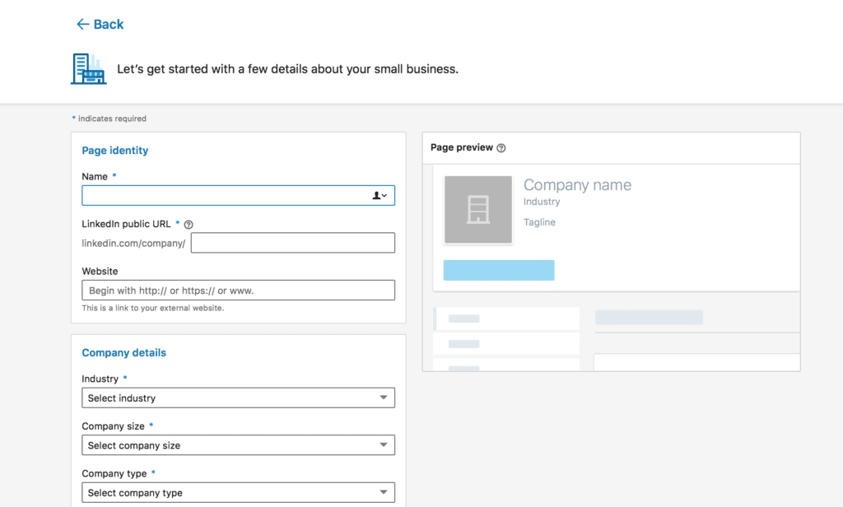Show help for LinkedIn public URL
843x507 pixels.
pos(189,225)
